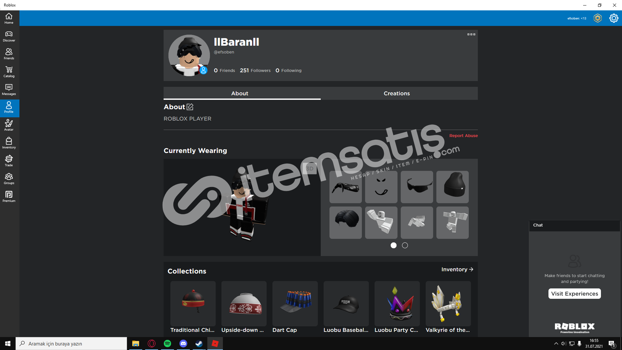Open Discord from the taskbar

click(183, 344)
